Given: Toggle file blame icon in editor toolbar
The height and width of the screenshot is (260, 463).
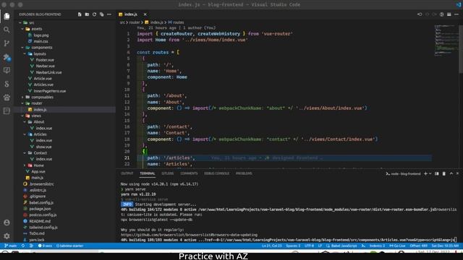Looking at the screenshot, I should click(x=441, y=14).
